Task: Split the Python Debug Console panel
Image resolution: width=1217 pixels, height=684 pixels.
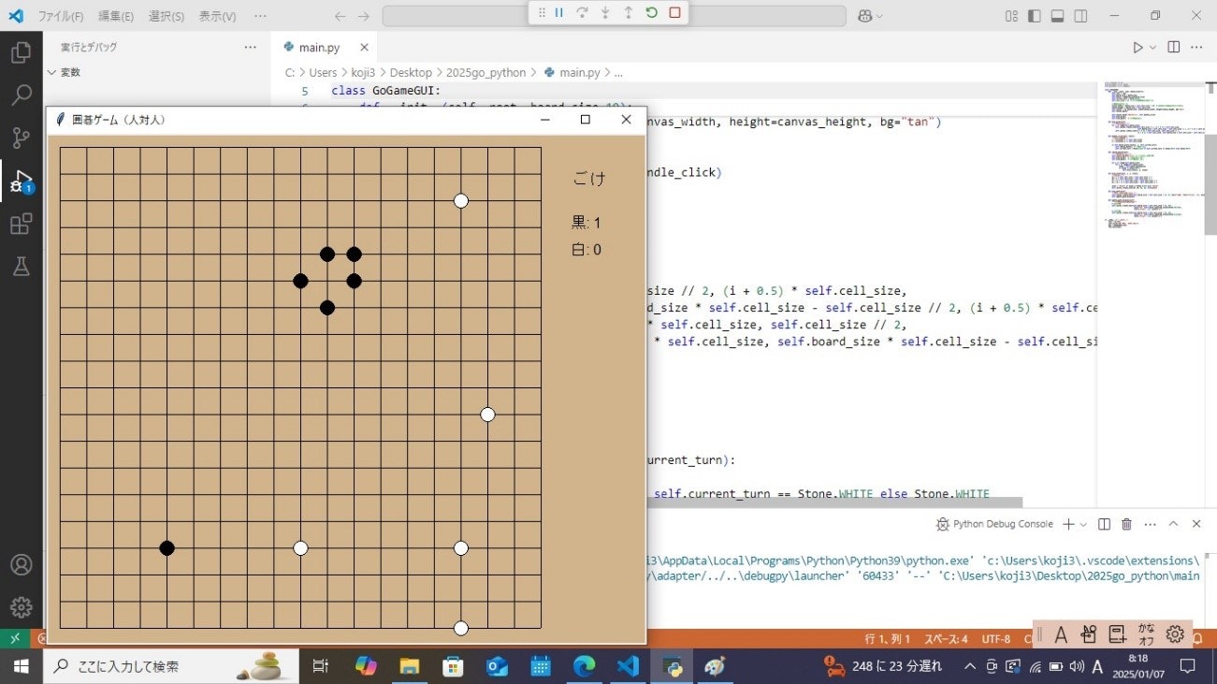Action: pyautogui.click(x=1104, y=524)
